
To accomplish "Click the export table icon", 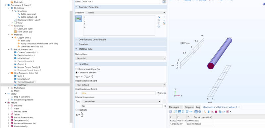I will coord(224,112).
